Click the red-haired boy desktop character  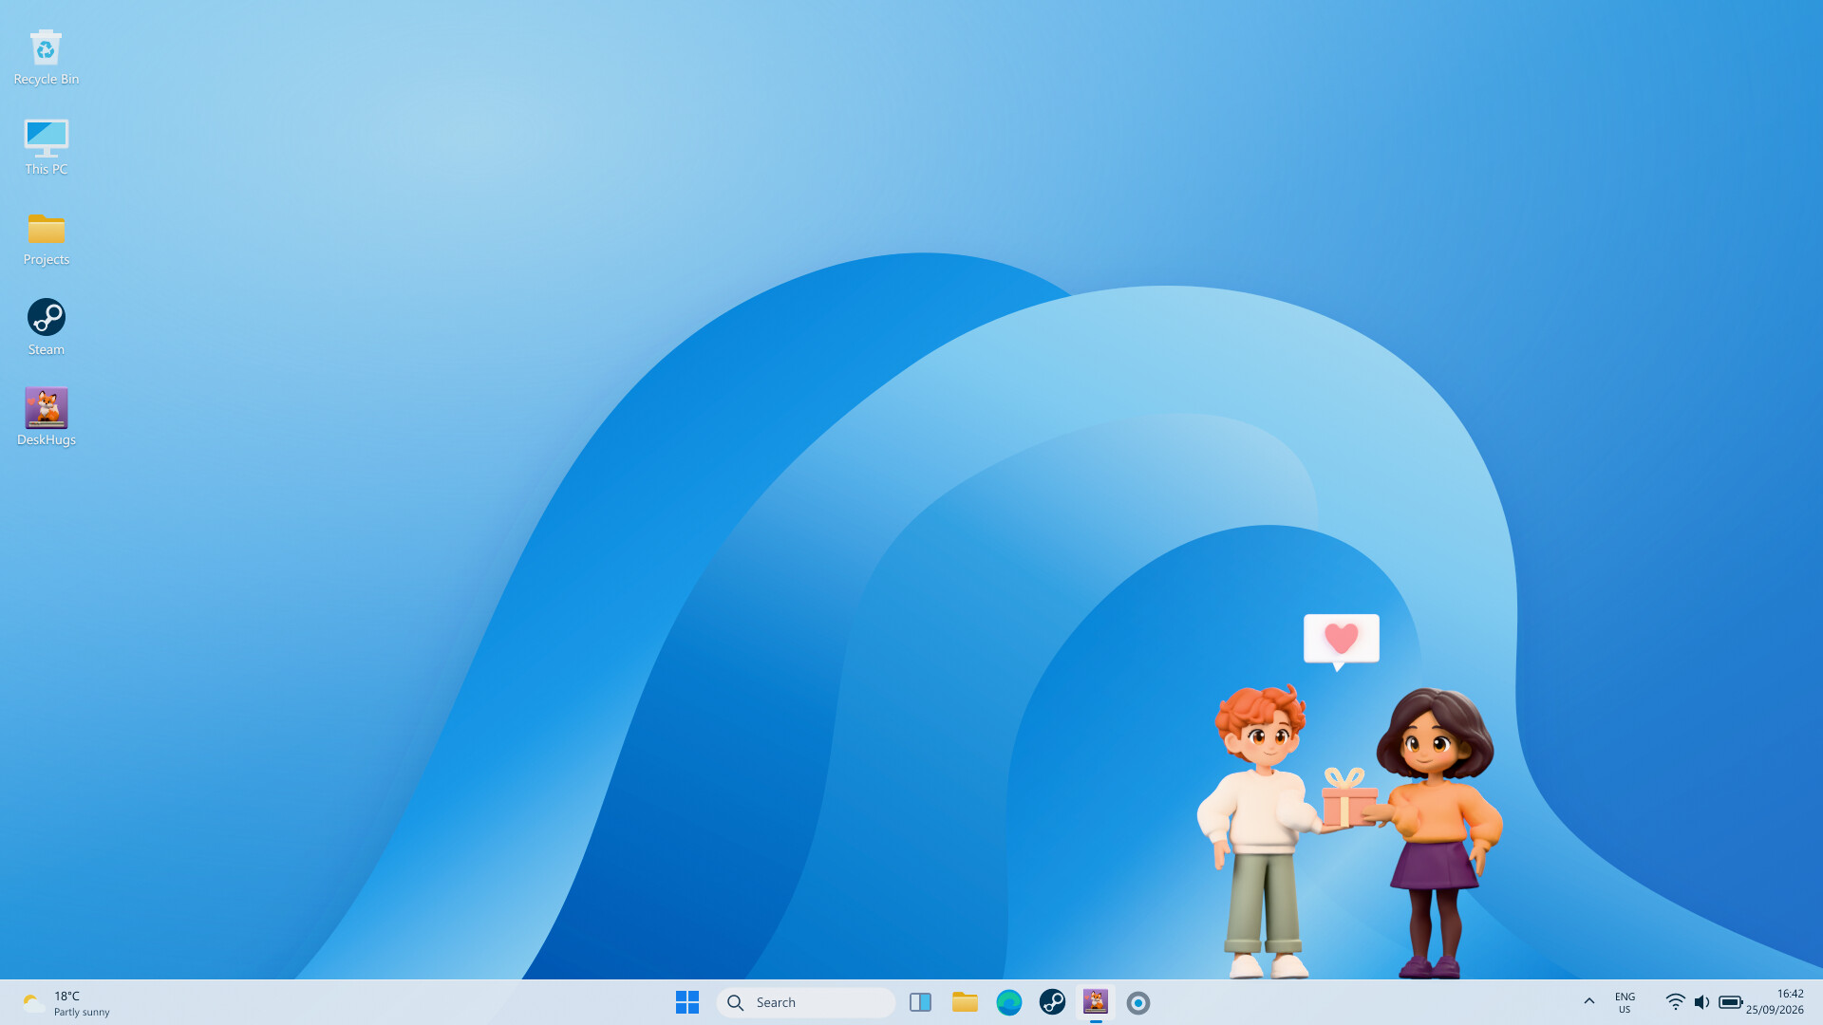click(1261, 831)
